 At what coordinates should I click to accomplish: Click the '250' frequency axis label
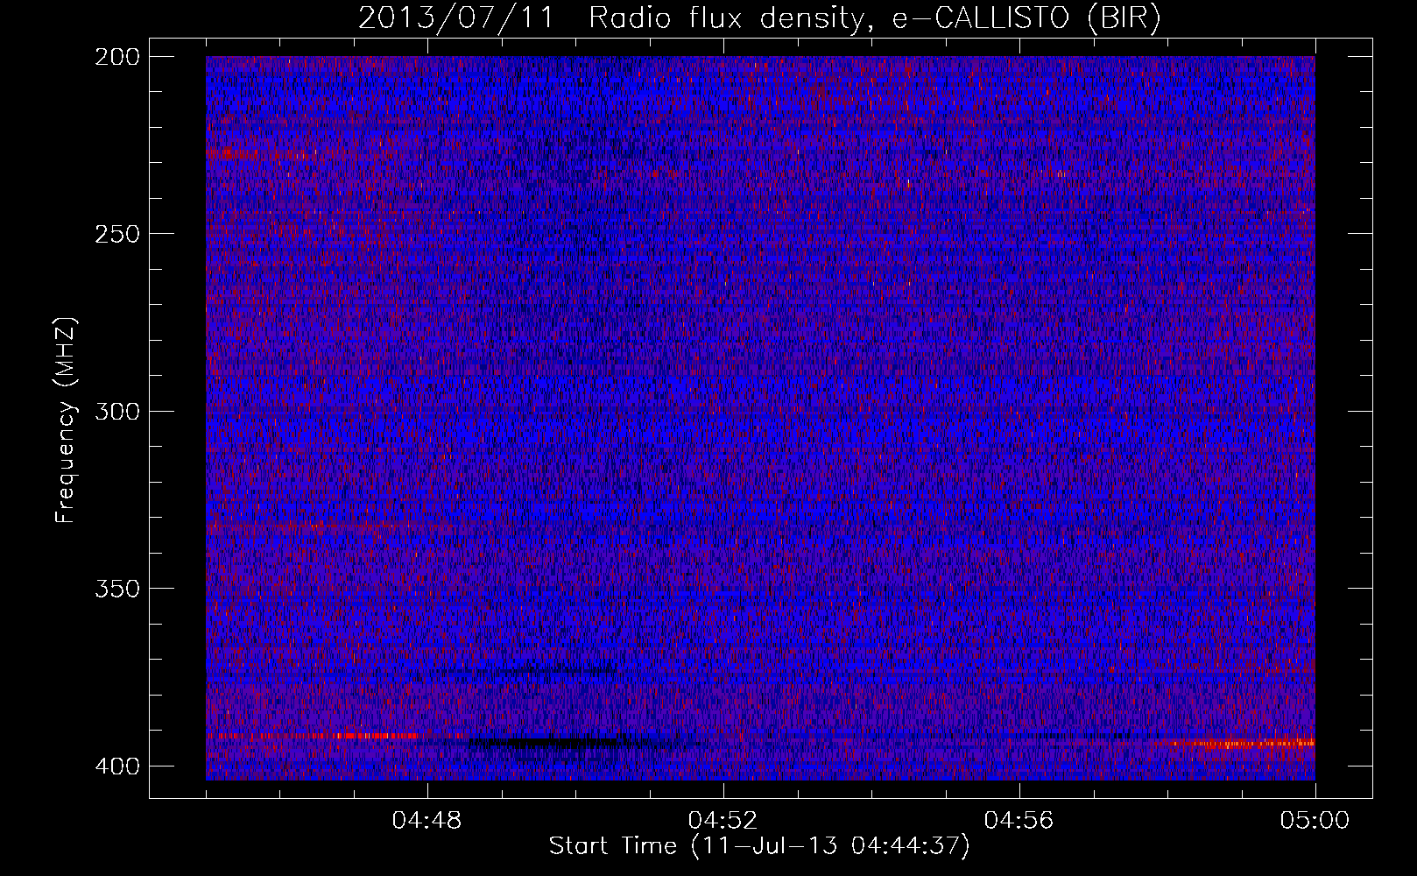coord(116,234)
